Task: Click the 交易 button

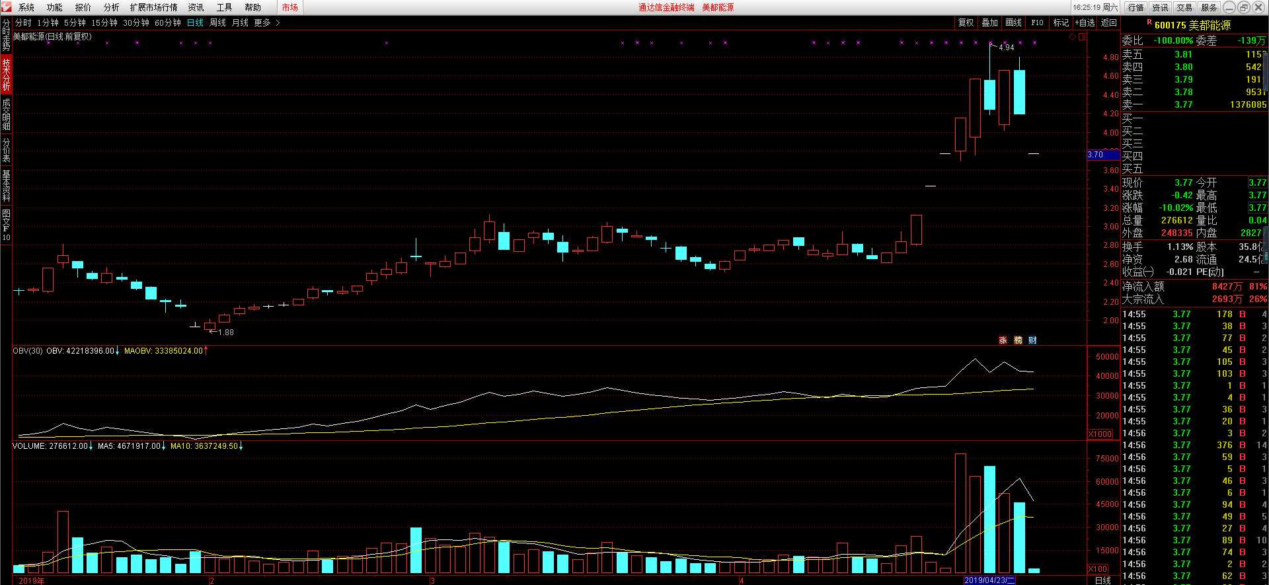Action: click(x=1184, y=7)
